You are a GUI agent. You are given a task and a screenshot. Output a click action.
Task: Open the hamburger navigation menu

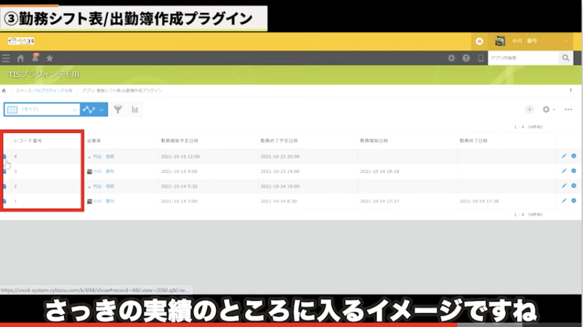pos(6,58)
